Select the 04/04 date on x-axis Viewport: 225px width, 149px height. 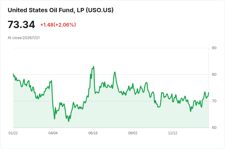click(53, 133)
